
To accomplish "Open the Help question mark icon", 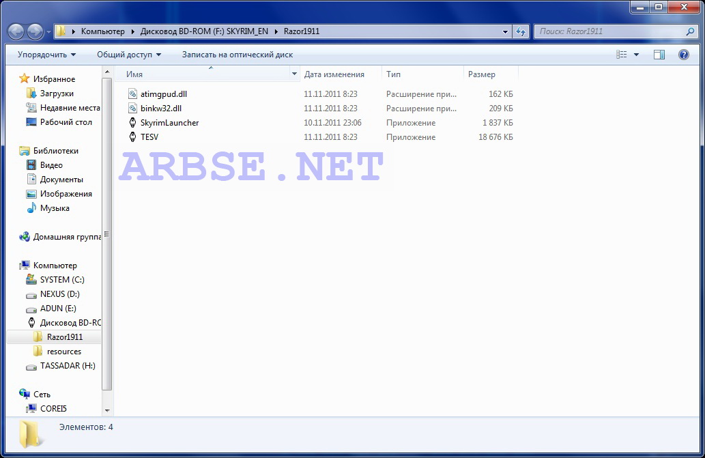I will click(683, 55).
